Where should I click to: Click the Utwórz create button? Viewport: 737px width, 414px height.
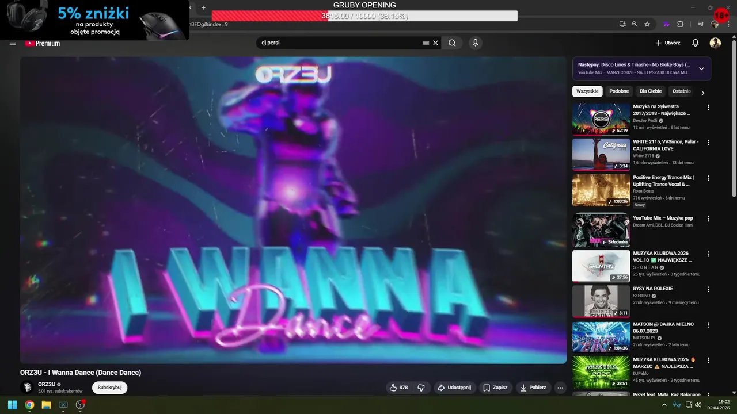(x=668, y=43)
